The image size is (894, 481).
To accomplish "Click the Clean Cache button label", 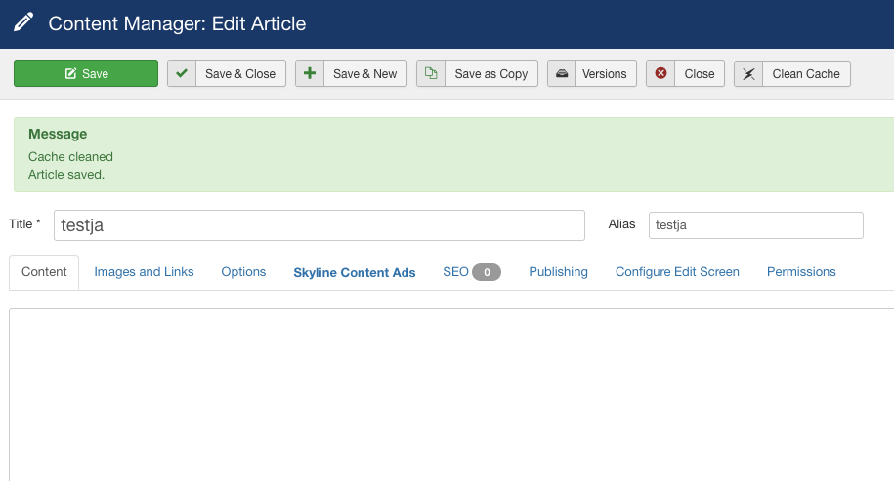I will click(x=806, y=74).
